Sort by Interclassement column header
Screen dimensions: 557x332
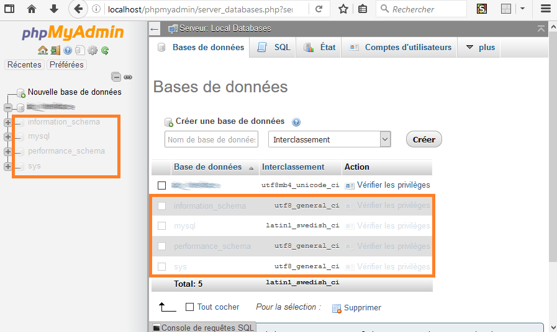tap(293, 167)
